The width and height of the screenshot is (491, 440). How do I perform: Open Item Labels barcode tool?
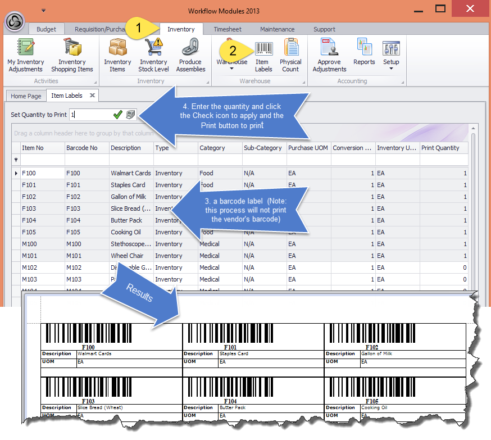point(263,55)
